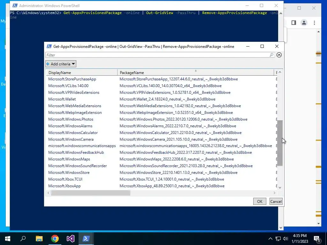This screenshot has height=245, width=327.
Task: Select the Microsoft.VP9VideoExtensions row
Action: click(161, 92)
